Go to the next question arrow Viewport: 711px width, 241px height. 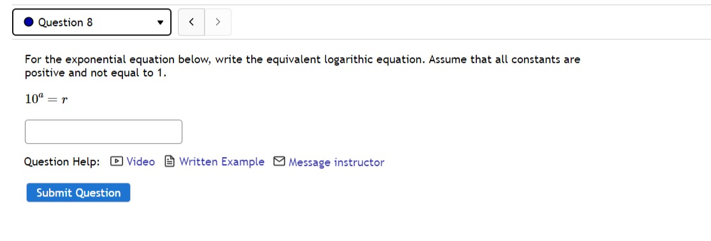(x=218, y=22)
